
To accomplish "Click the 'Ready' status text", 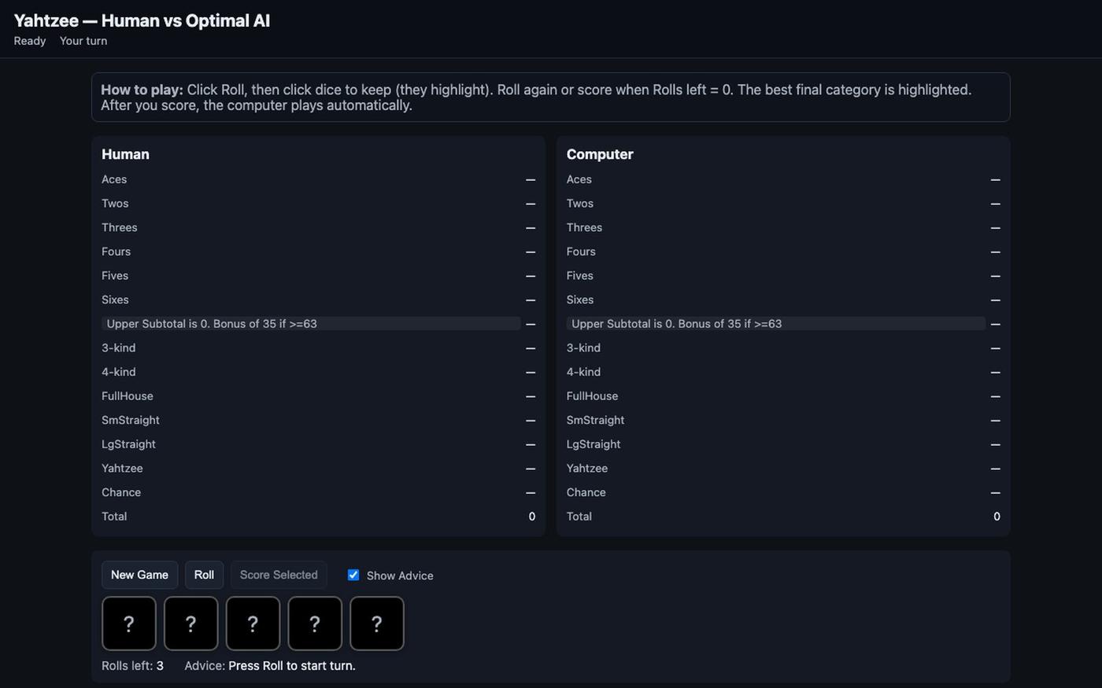I will pyautogui.click(x=30, y=41).
